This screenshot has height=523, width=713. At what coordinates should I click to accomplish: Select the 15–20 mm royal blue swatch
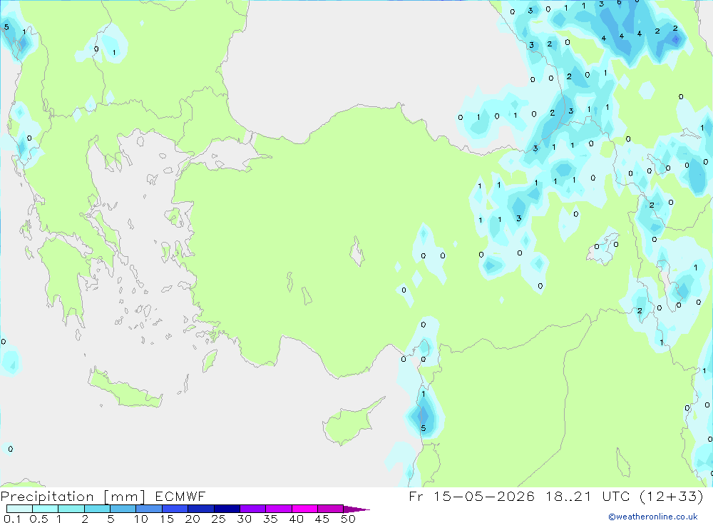pyautogui.click(x=175, y=509)
